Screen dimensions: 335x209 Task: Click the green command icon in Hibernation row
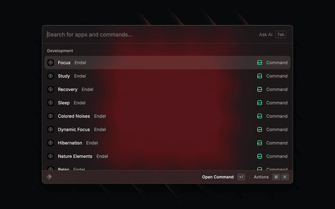(x=260, y=143)
